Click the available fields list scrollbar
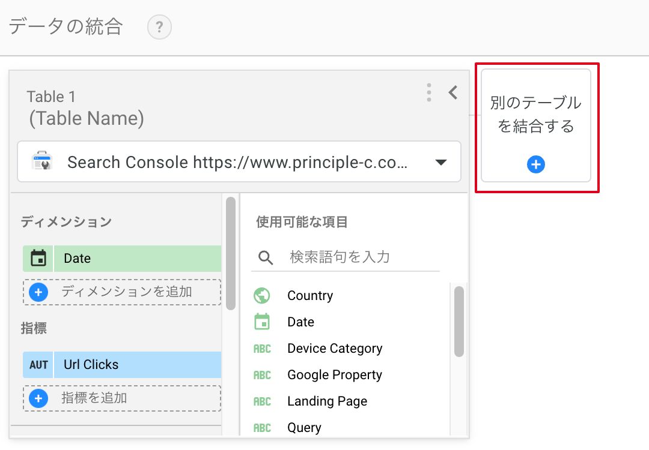This screenshot has height=450, width=649. [x=459, y=321]
